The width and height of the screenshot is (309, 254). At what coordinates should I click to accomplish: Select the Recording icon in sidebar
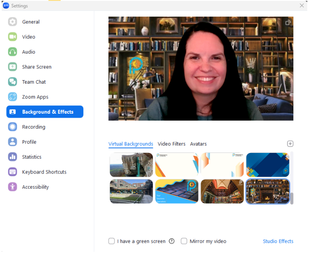(x=13, y=127)
